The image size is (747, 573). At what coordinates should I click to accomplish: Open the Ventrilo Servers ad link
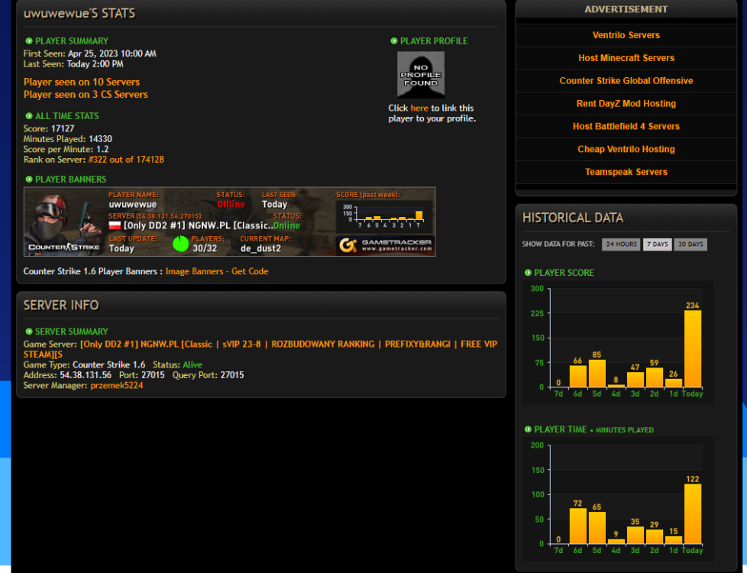626,35
